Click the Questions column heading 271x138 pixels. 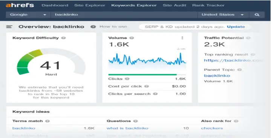pyautogui.click(x=119, y=121)
